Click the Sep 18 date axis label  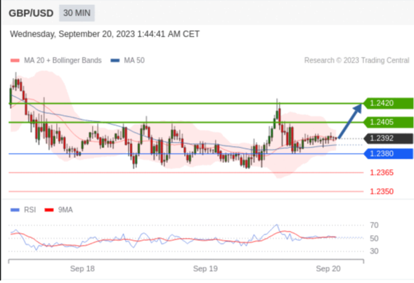(82, 269)
